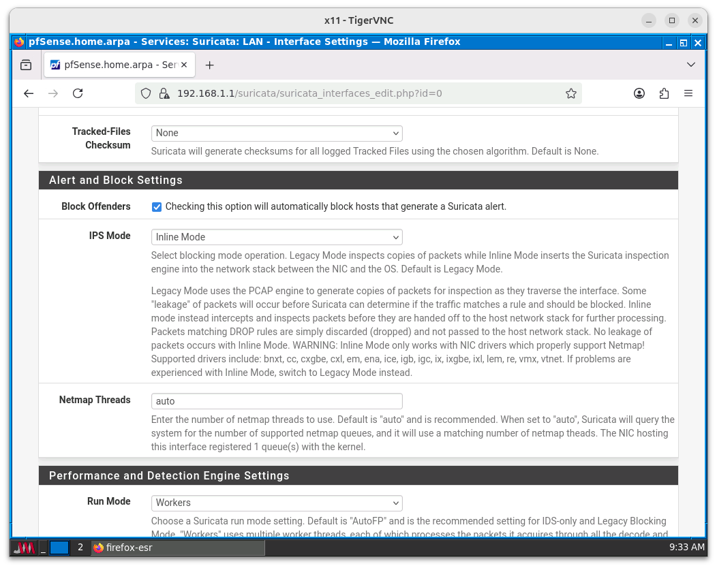Select the pfSense.home.arpa browser tab
This screenshot has height=568, width=717.
pos(120,65)
